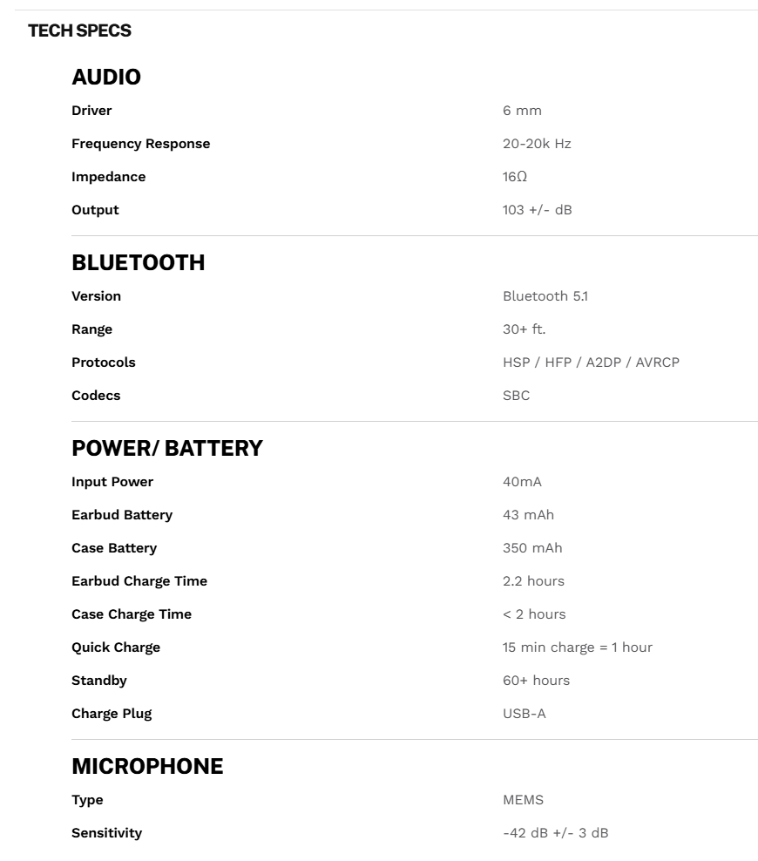758x861 pixels.
Task: Click the Case Battery label
Action: click(x=114, y=548)
